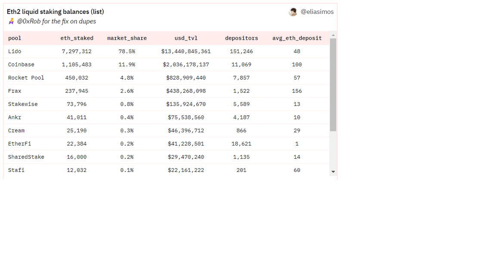Click the $46,396,712 usd_tvl value
Image resolution: width=496 pixels, height=279 pixels.
coord(186,130)
